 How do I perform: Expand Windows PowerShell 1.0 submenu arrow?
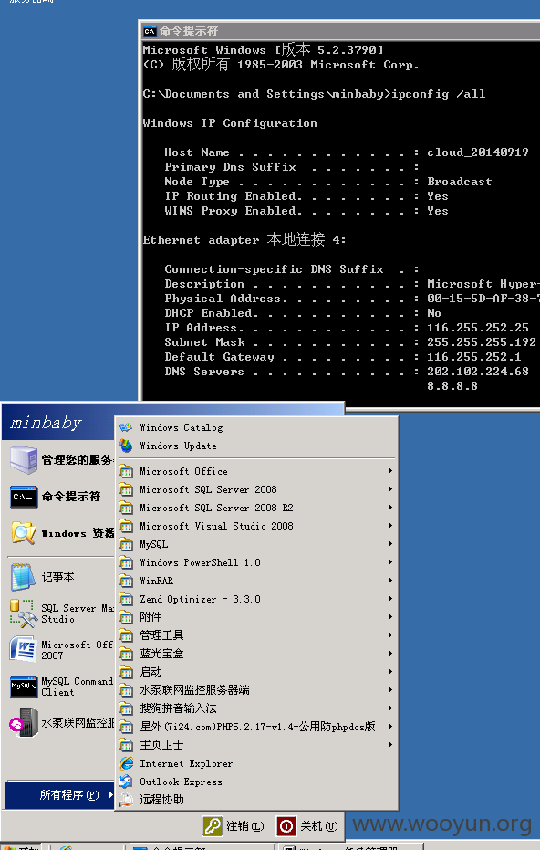tap(390, 562)
